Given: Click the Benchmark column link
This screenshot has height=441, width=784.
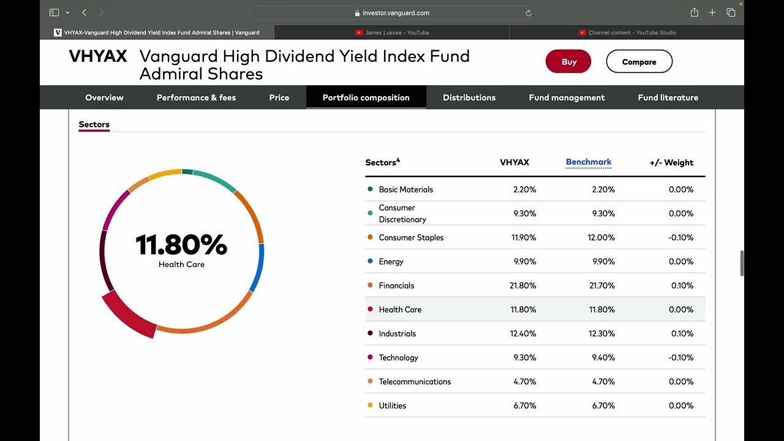Looking at the screenshot, I should coord(589,162).
